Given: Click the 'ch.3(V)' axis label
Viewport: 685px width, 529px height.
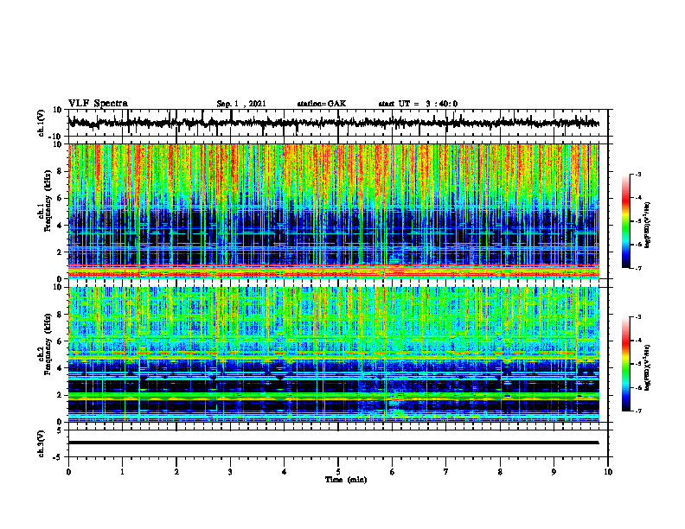Looking at the screenshot, I should pyautogui.click(x=41, y=443).
